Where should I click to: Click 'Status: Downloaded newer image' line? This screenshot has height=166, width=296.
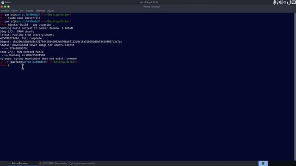pos(37,45)
